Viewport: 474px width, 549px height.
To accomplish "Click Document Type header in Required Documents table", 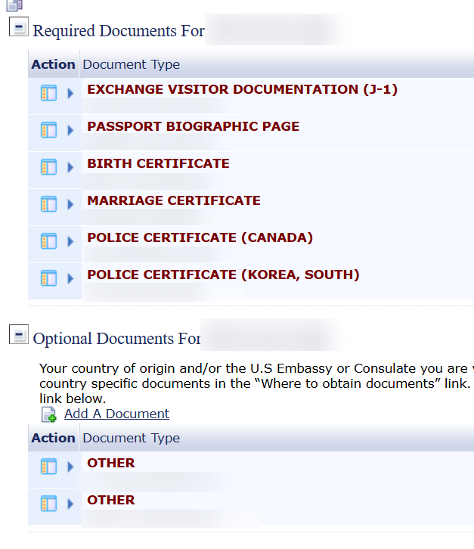I will point(132,65).
